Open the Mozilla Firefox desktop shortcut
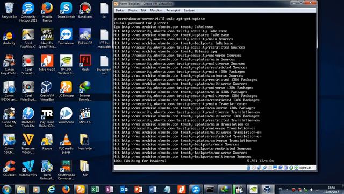This screenshot has height=194, width=344. pos(47,12)
